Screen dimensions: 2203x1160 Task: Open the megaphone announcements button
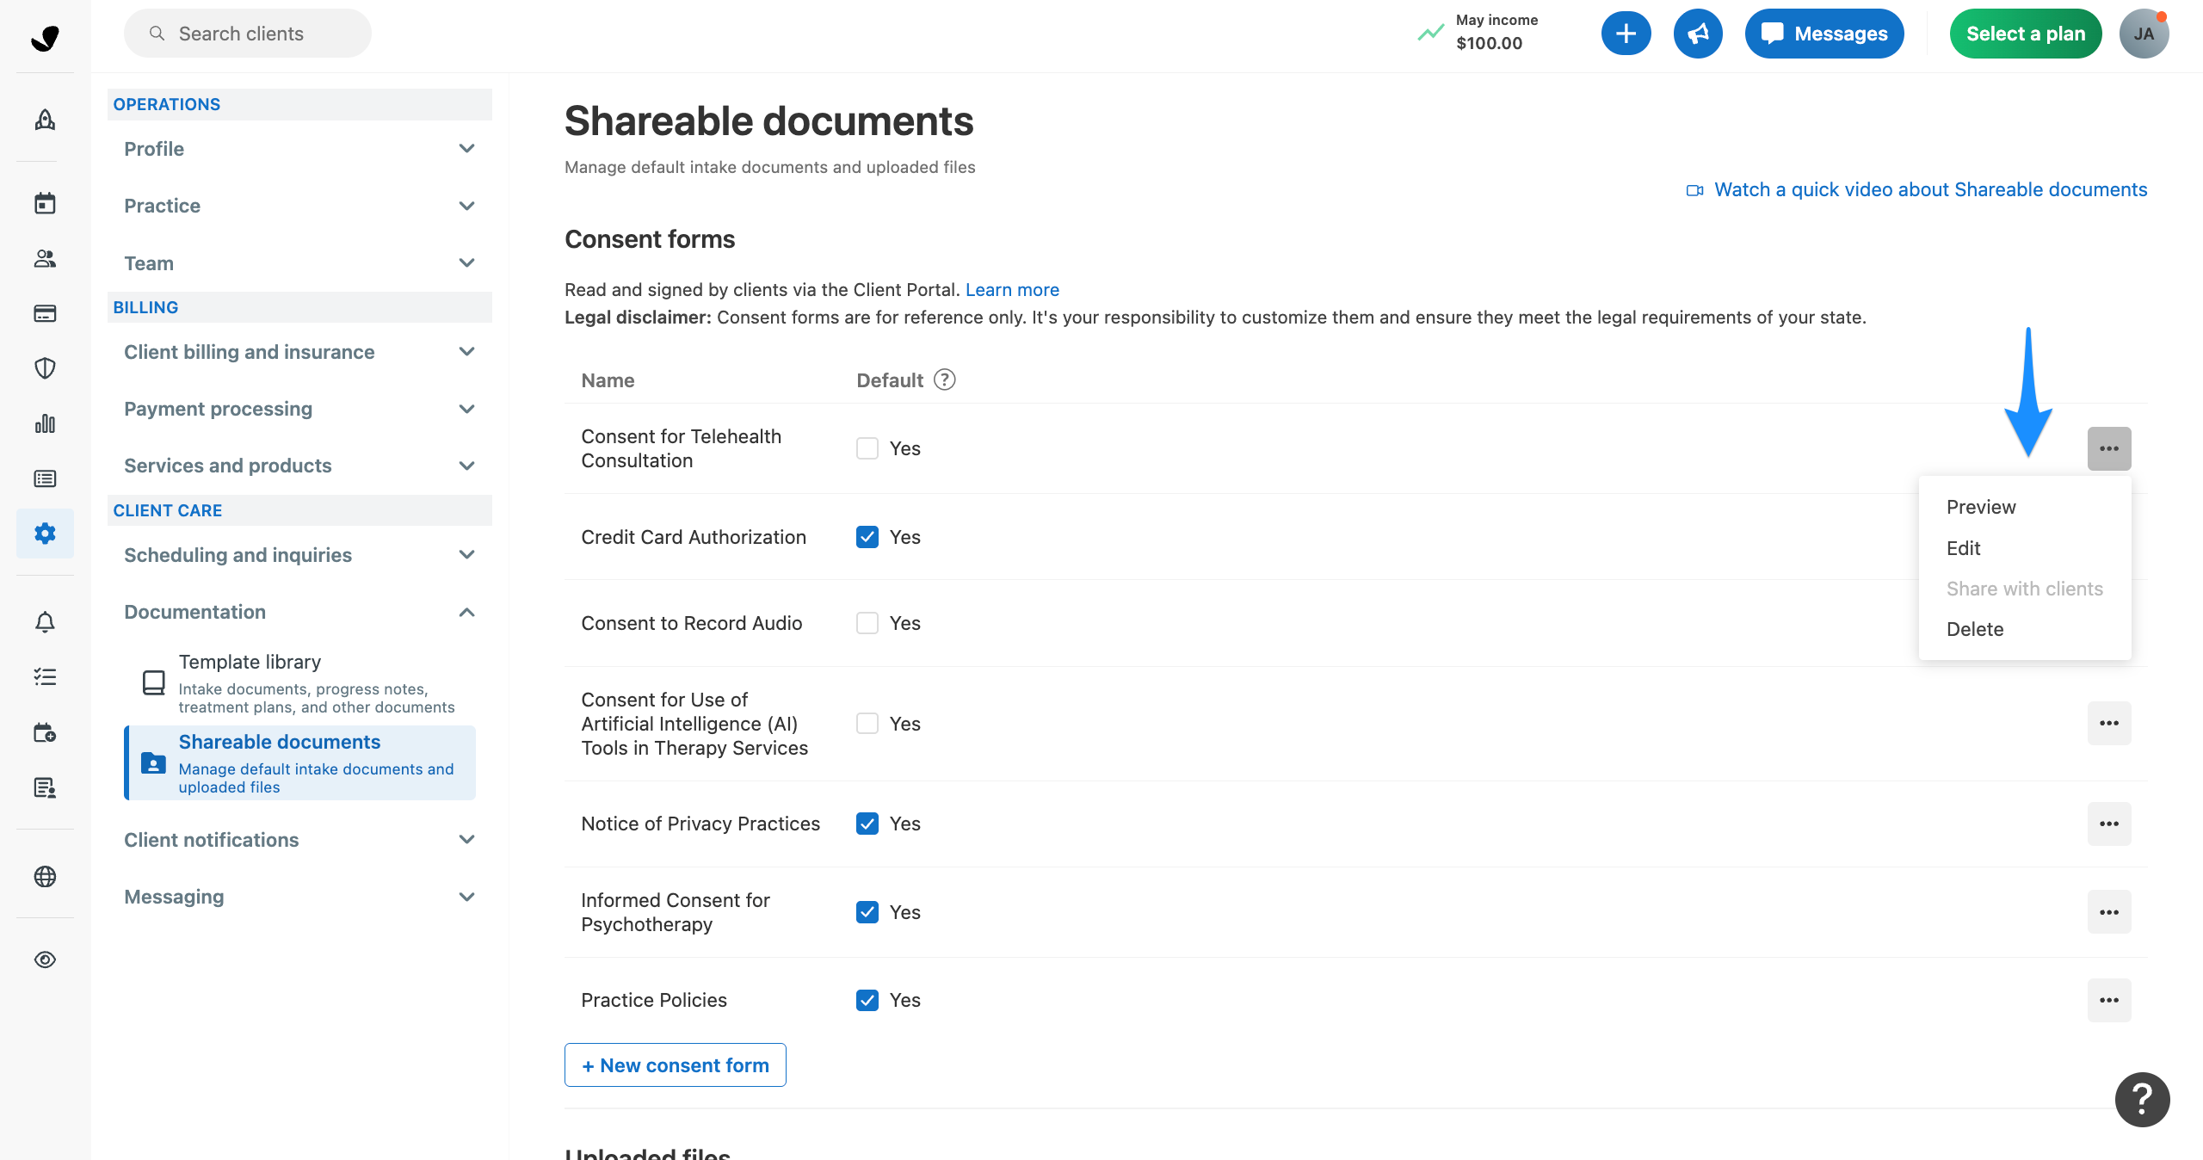(1698, 34)
